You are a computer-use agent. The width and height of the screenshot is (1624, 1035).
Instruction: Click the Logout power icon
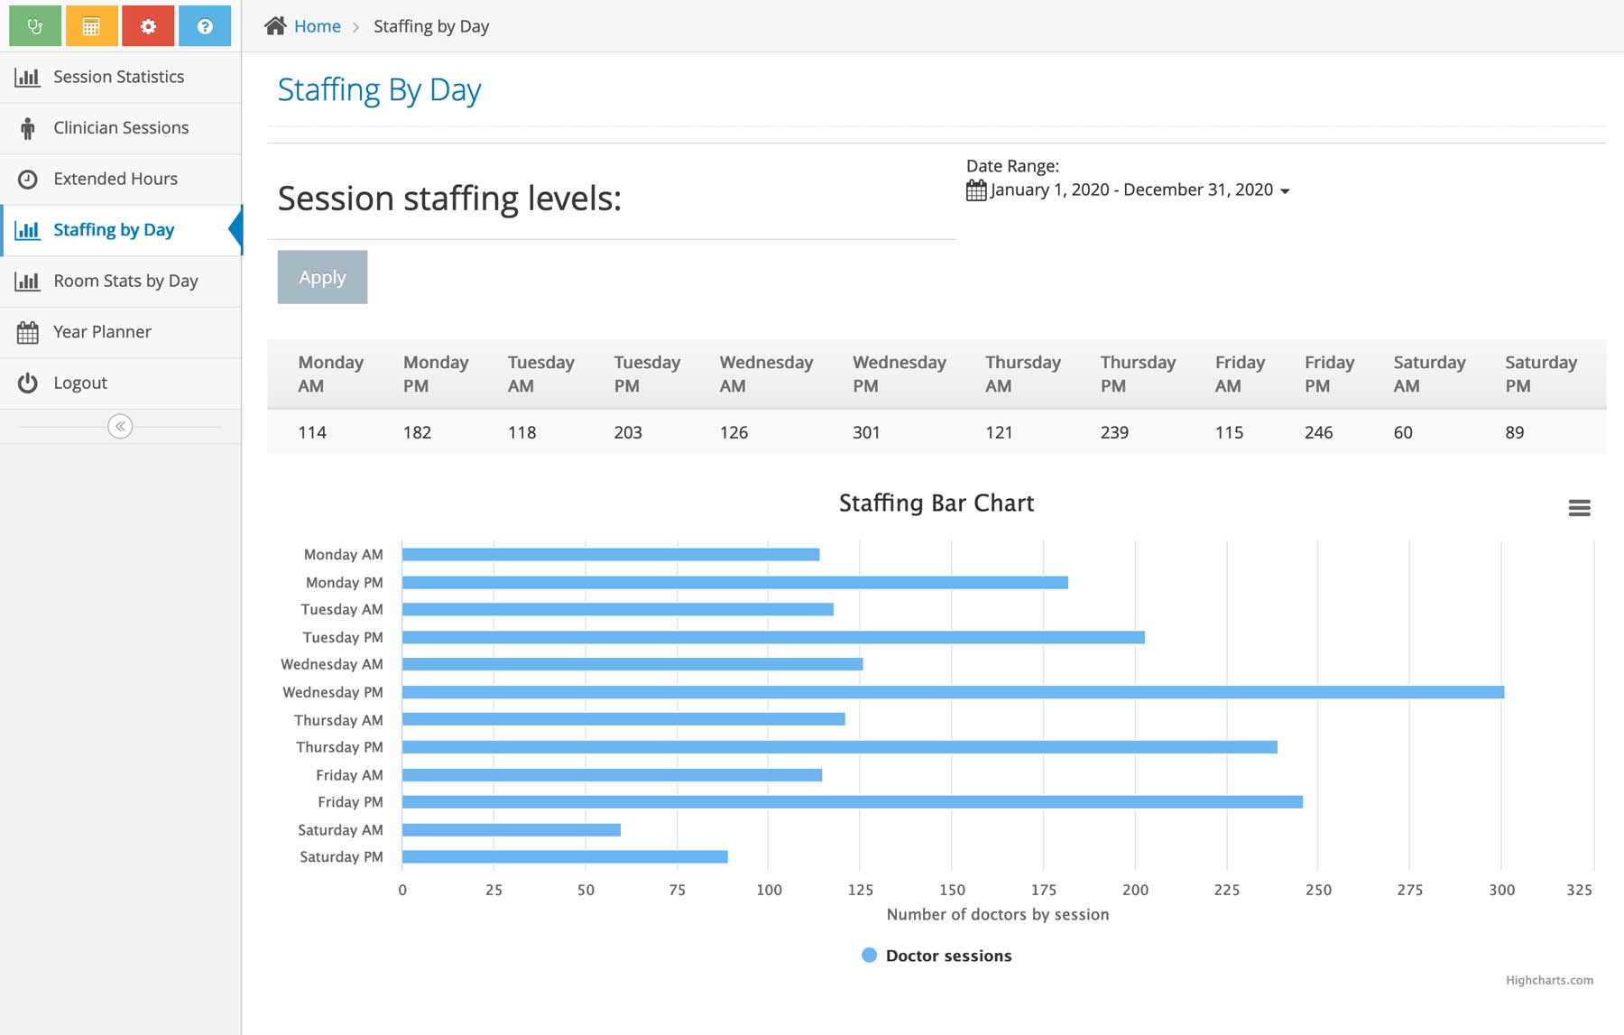click(x=28, y=383)
